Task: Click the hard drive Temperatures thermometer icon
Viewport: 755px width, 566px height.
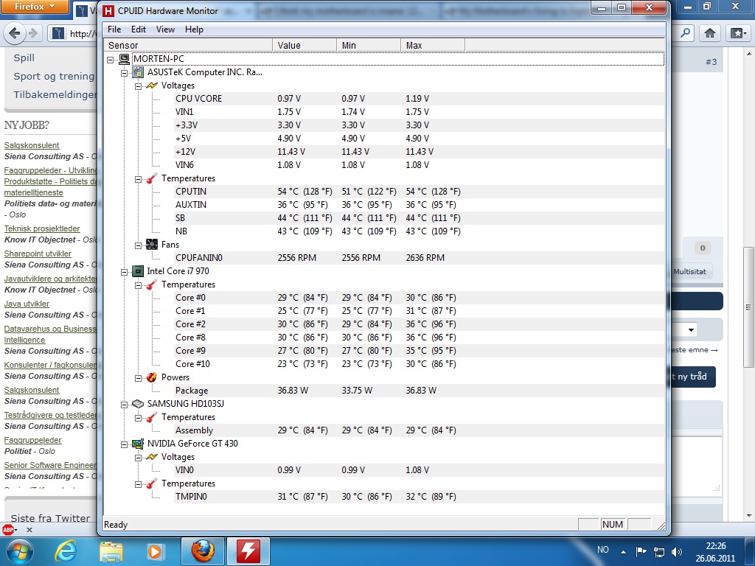Action: pyautogui.click(x=152, y=417)
